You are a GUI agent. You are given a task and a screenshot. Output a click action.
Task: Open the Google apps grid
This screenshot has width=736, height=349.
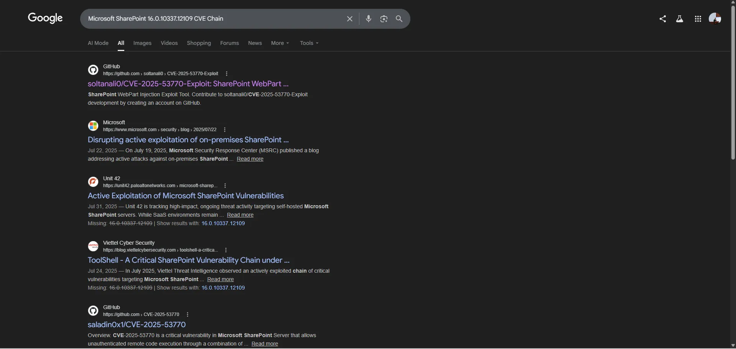click(x=698, y=18)
